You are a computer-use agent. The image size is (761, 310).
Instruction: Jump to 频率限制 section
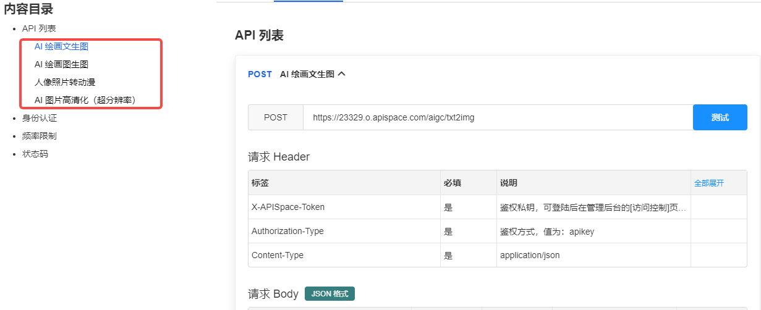point(40,136)
